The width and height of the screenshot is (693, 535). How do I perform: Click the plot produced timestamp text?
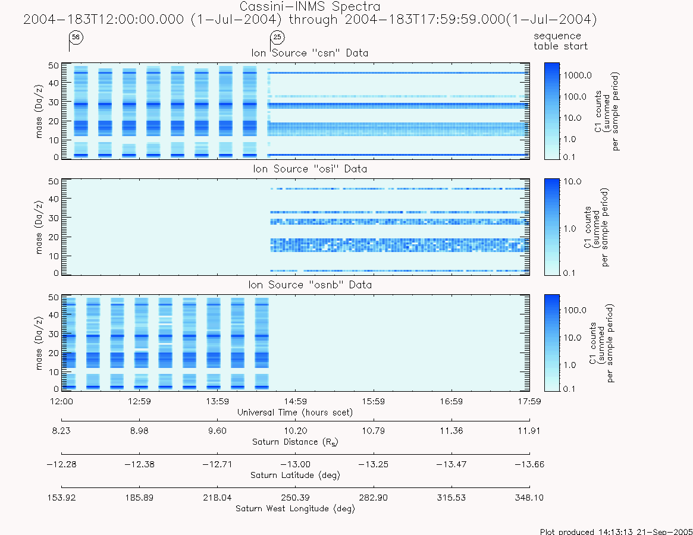616,531
